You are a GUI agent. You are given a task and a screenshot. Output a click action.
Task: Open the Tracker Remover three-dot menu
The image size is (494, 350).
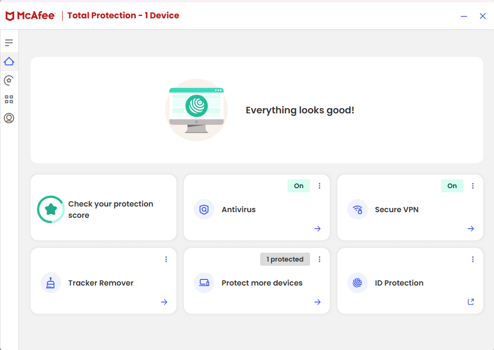(166, 259)
